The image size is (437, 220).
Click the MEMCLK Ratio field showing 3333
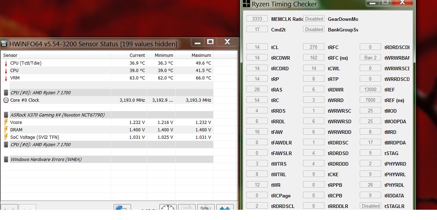coord(257,19)
